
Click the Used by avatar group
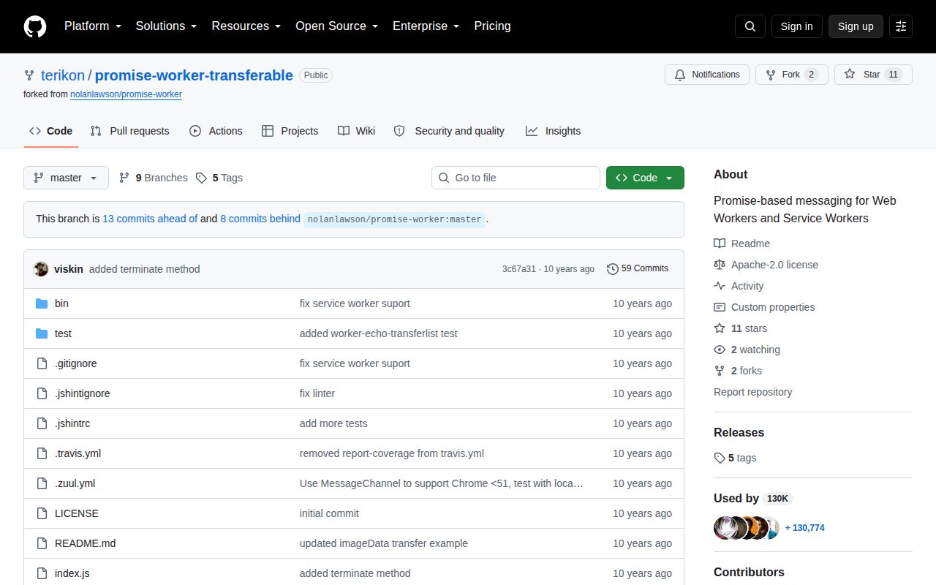(x=747, y=528)
